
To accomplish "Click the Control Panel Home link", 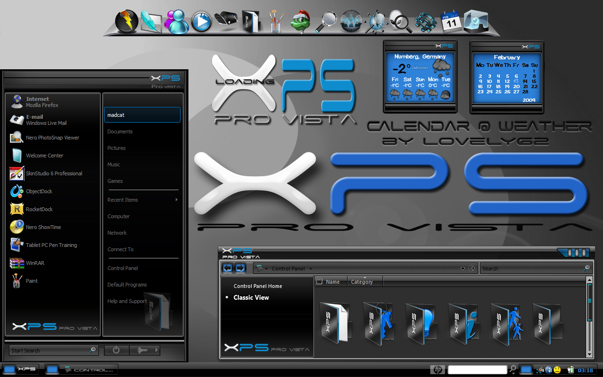I will point(258,286).
